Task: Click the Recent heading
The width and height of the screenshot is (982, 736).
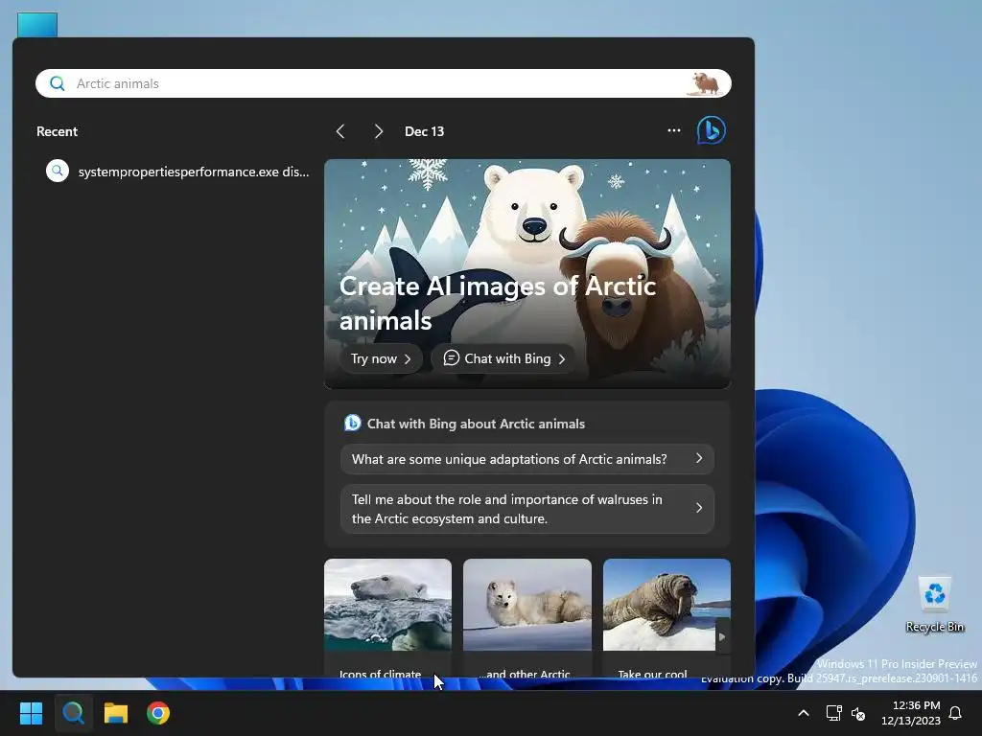Action: (57, 131)
